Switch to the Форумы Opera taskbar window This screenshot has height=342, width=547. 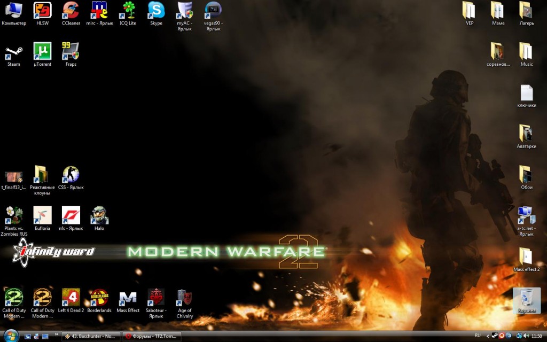click(x=152, y=336)
